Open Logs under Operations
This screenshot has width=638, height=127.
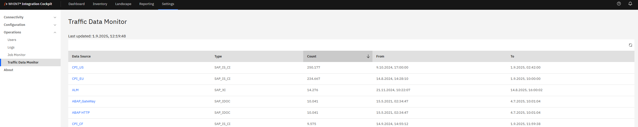11,47
